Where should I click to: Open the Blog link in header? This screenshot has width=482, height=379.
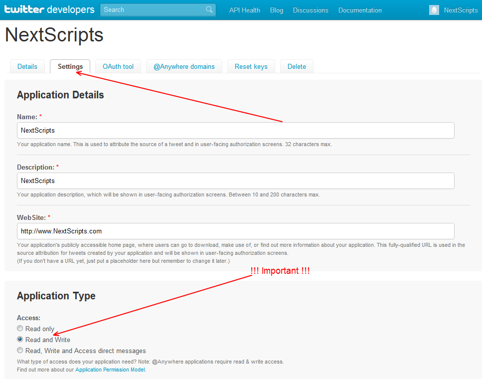click(x=276, y=10)
